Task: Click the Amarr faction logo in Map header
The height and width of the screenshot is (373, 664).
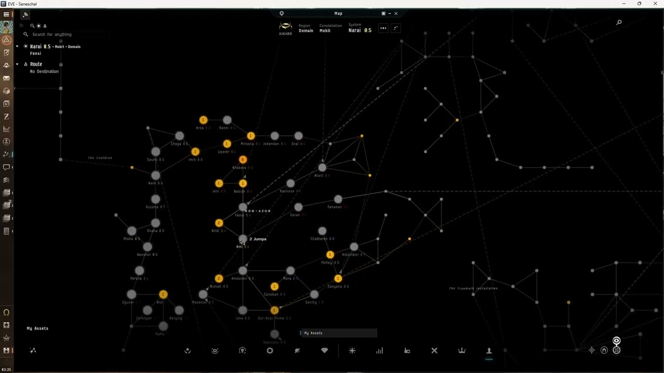Action: pyautogui.click(x=285, y=28)
